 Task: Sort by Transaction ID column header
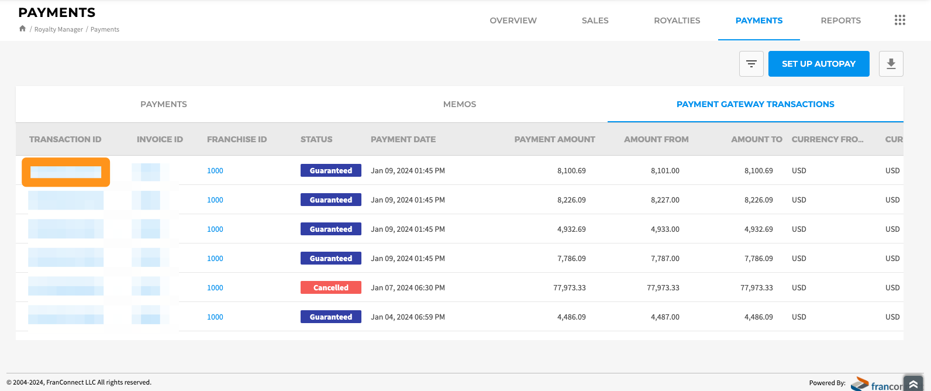click(x=65, y=139)
